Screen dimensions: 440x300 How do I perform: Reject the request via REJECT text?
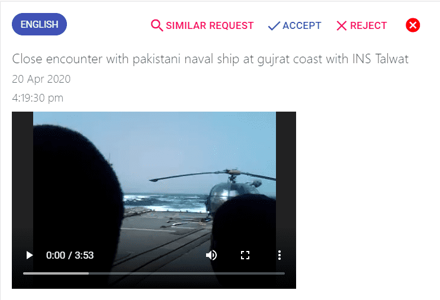368,26
